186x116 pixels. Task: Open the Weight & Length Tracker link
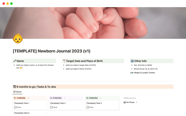(x=144, y=72)
